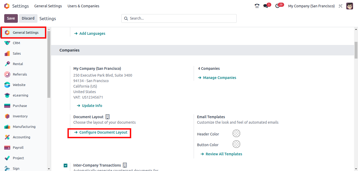This screenshot has width=358, height=171.
Task: Click the sidebar vertical scrollbar thumb
Action: coord(49,64)
